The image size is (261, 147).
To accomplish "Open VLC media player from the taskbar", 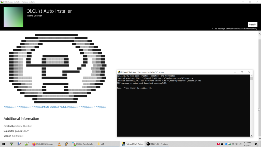I will [x=59, y=144].
